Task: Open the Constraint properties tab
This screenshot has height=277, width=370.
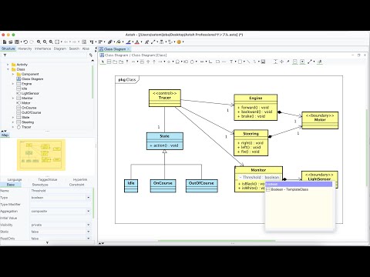Action: 76,185
